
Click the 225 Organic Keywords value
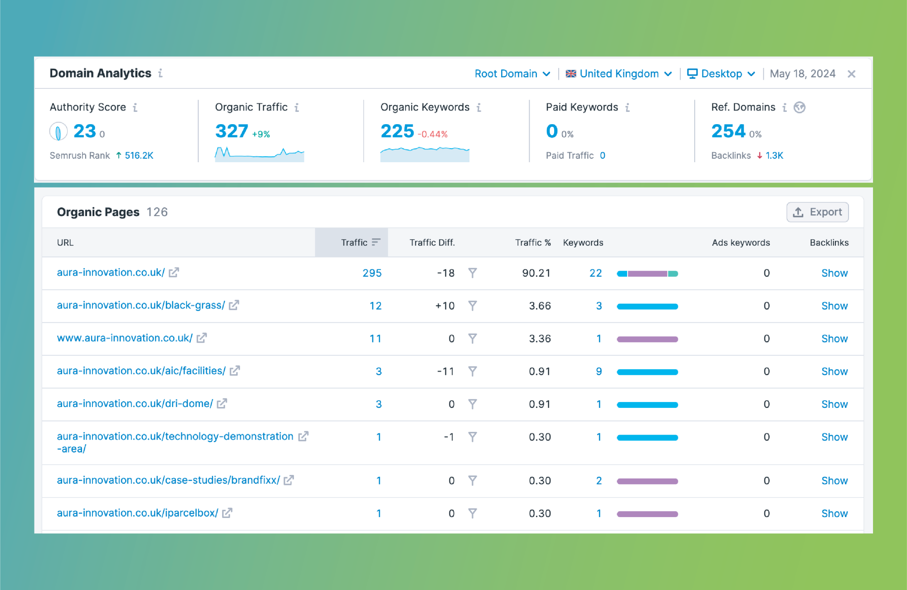(x=397, y=131)
